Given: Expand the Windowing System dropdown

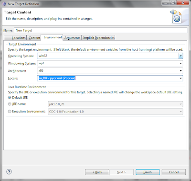Looking at the screenshot, I should click(180, 63).
